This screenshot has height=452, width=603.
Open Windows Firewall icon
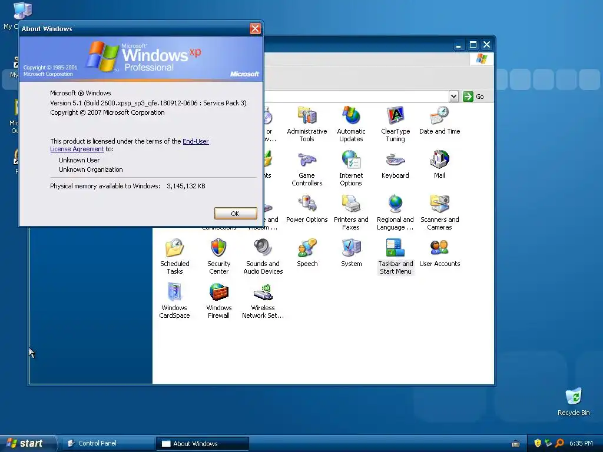tap(219, 301)
